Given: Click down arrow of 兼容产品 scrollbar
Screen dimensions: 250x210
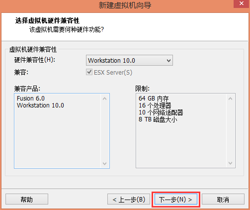Looking at the screenshot, I should pos(105,164).
